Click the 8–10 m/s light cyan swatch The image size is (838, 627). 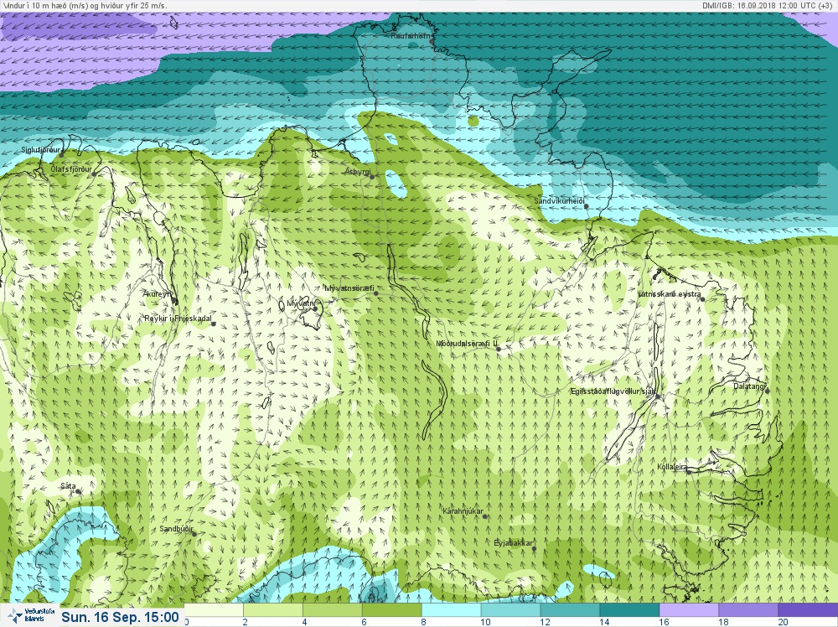tap(451, 610)
